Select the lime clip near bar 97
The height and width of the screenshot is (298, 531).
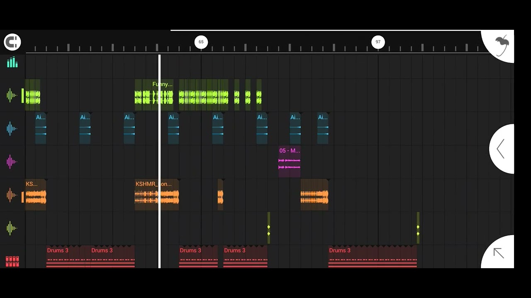point(418,228)
